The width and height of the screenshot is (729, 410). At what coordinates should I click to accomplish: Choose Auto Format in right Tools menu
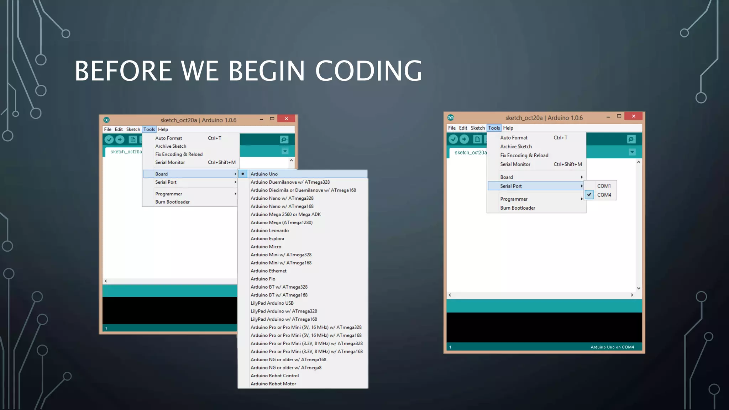click(x=536, y=138)
